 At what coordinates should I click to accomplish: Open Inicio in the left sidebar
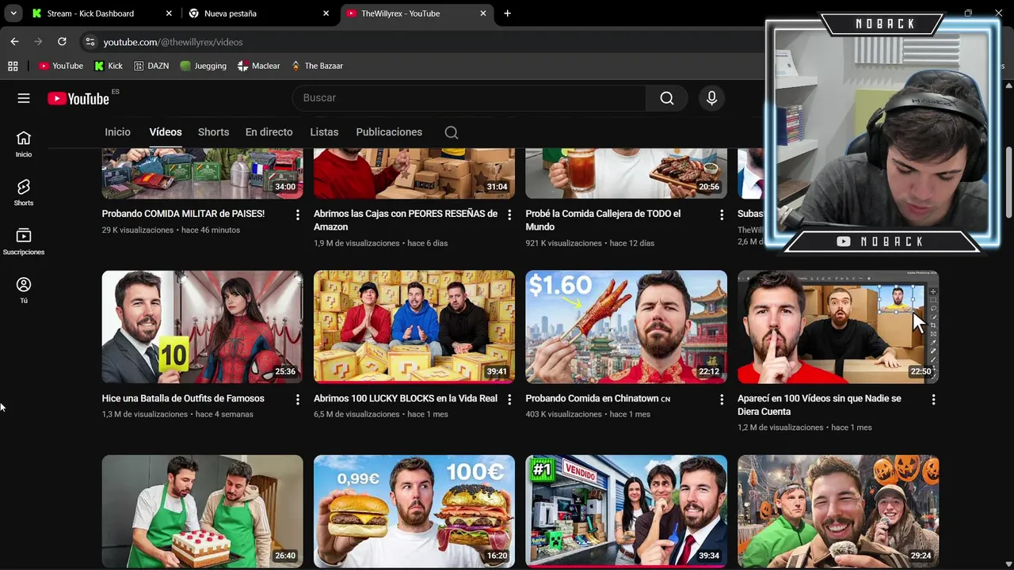coord(24,144)
